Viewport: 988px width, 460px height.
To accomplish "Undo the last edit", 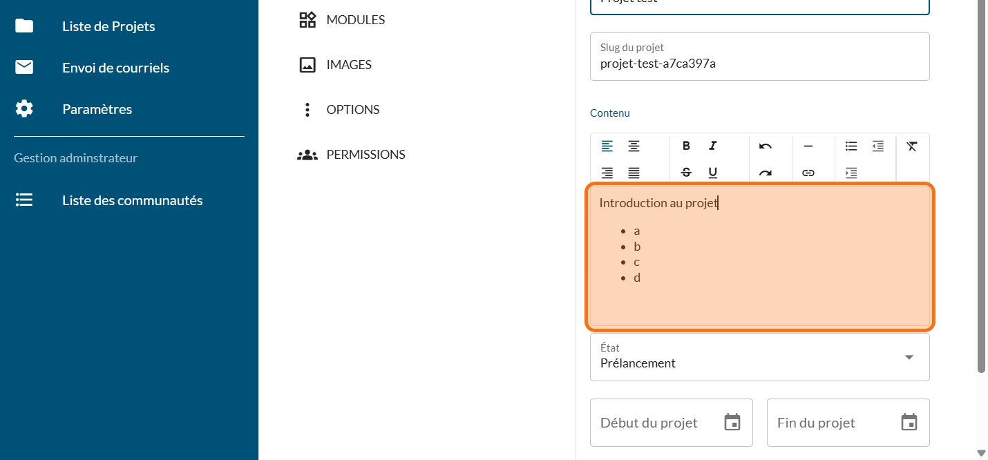I will [766, 146].
